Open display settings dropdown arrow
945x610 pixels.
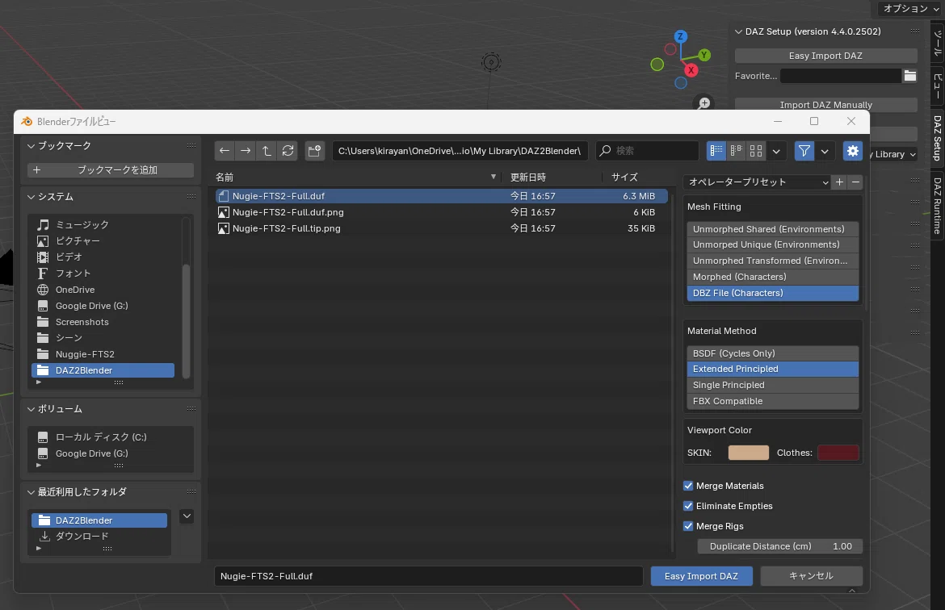click(776, 151)
